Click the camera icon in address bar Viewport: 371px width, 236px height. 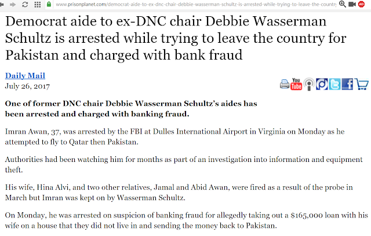(x=352, y=5)
